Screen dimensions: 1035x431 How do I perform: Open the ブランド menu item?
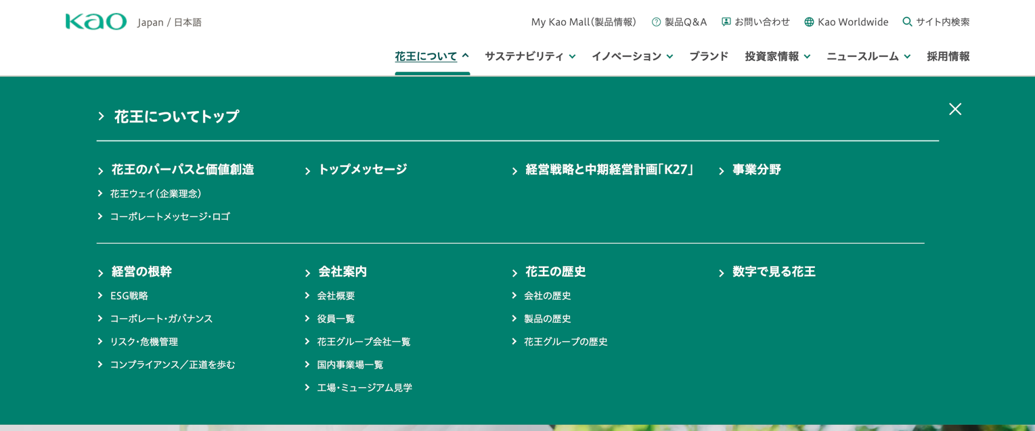tap(708, 56)
